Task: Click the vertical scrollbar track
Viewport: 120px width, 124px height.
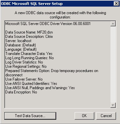Action: pos(113,64)
